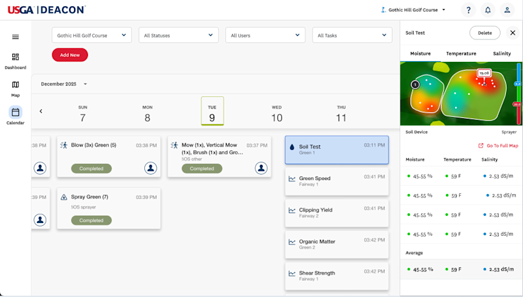Image resolution: width=523 pixels, height=297 pixels.
Task: Click the spray flask icon on Spray Green
Action: (x=64, y=197)
